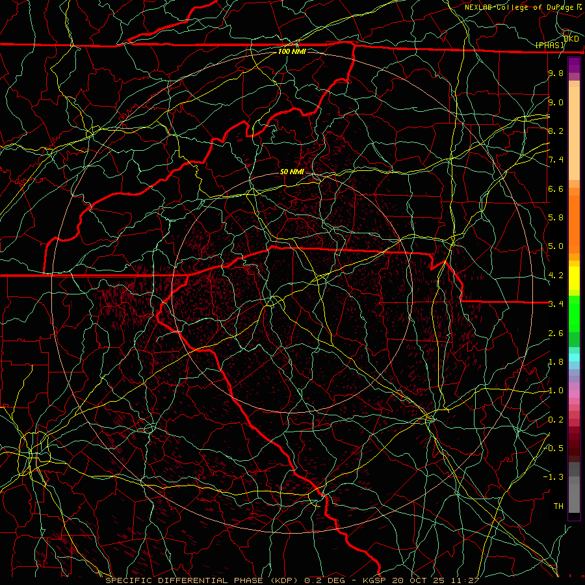This screenshot has width=585, height=585.
Task: Select the yellow segment of the color bar
Action: click(x=574, y=278)
